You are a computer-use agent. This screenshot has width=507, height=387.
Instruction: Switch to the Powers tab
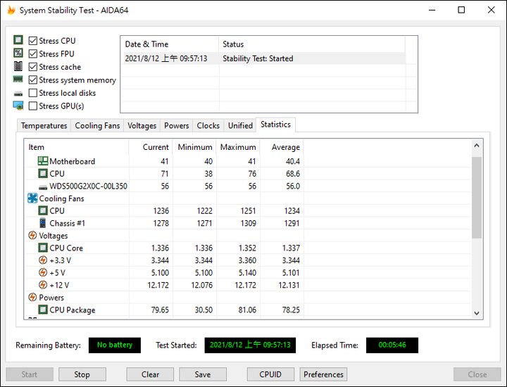[177, 126]
